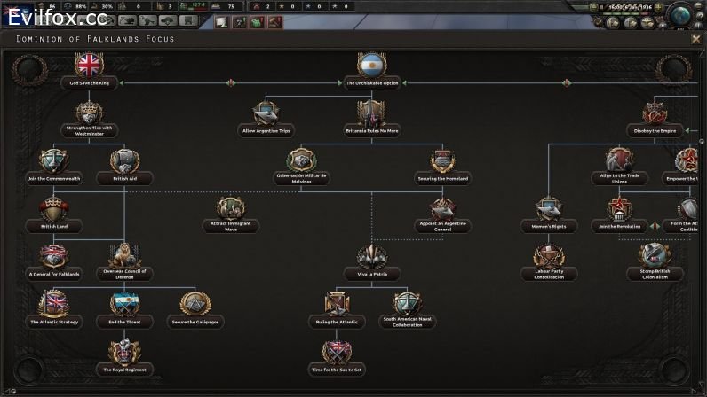Select the British Aid focus icon
Viewport: 707px width, 397px height.
[124, 162]
